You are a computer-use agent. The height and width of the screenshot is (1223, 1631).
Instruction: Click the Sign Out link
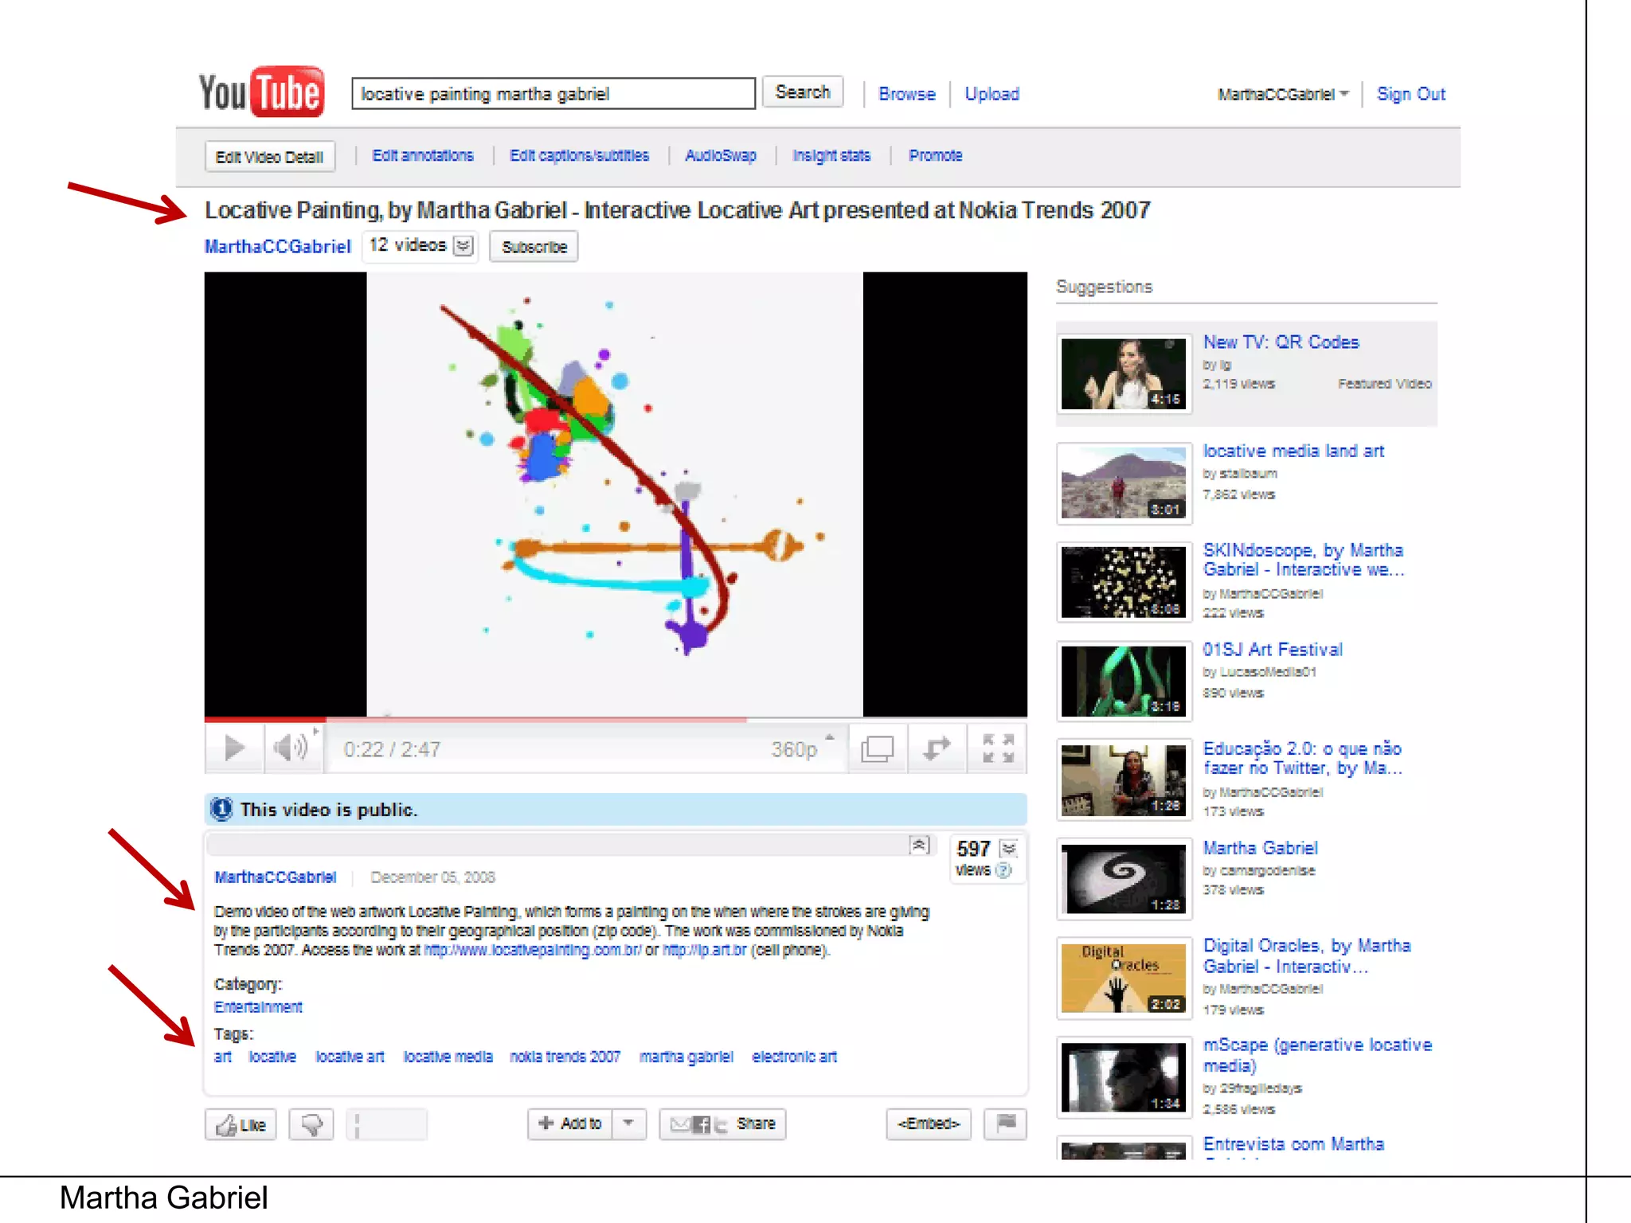1410,94
